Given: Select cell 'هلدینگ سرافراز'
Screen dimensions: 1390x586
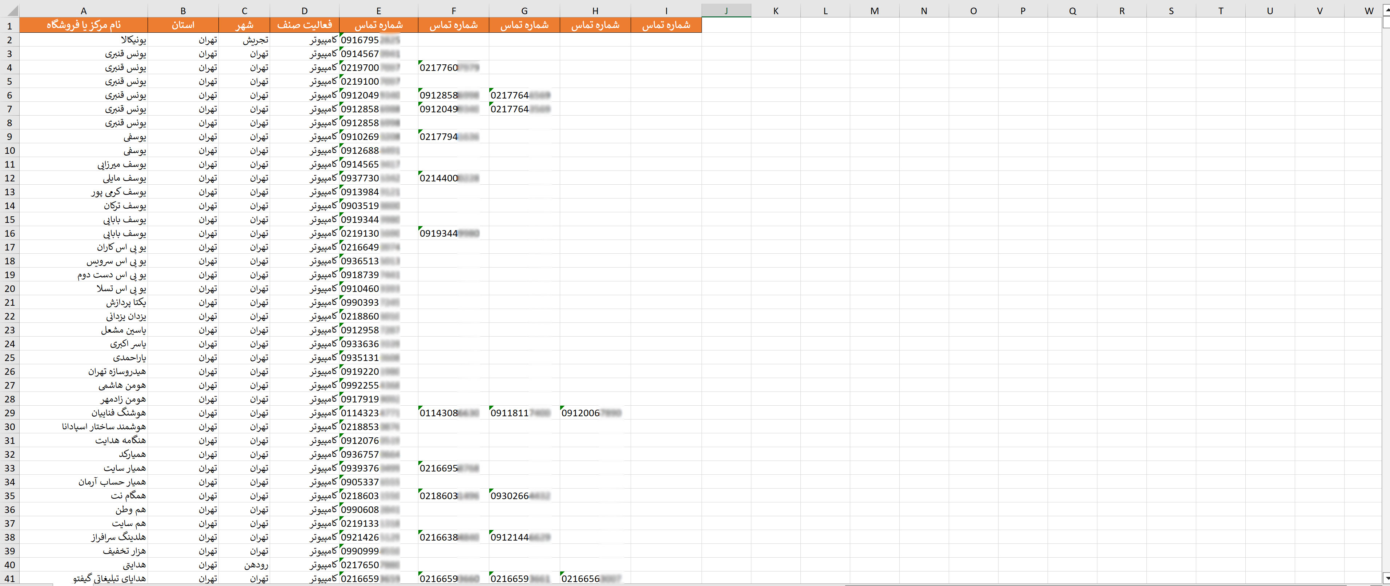Looking at the screenshot, I should pos(84,537).
